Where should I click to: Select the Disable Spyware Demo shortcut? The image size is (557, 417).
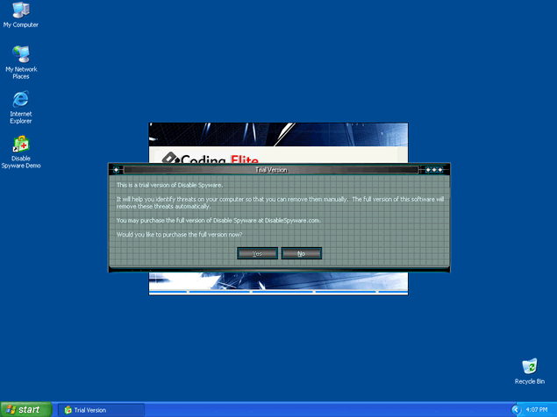pos(20,145)
